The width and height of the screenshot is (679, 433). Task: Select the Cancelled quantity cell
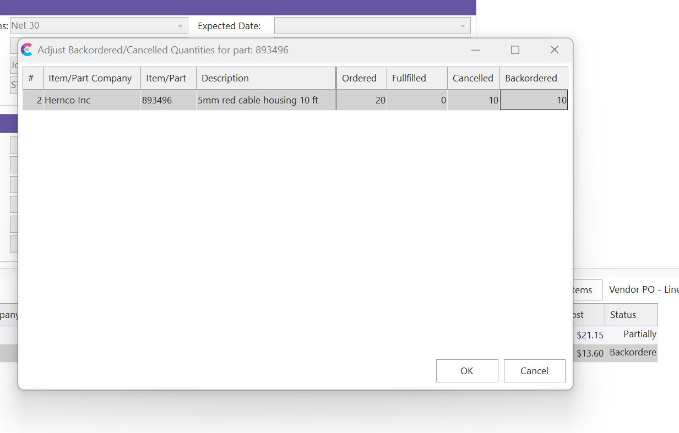pyautogui.click(x=473, y=101)
